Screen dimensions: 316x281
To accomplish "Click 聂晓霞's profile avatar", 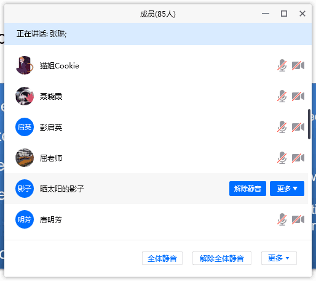I will click(x=25, y=96).
